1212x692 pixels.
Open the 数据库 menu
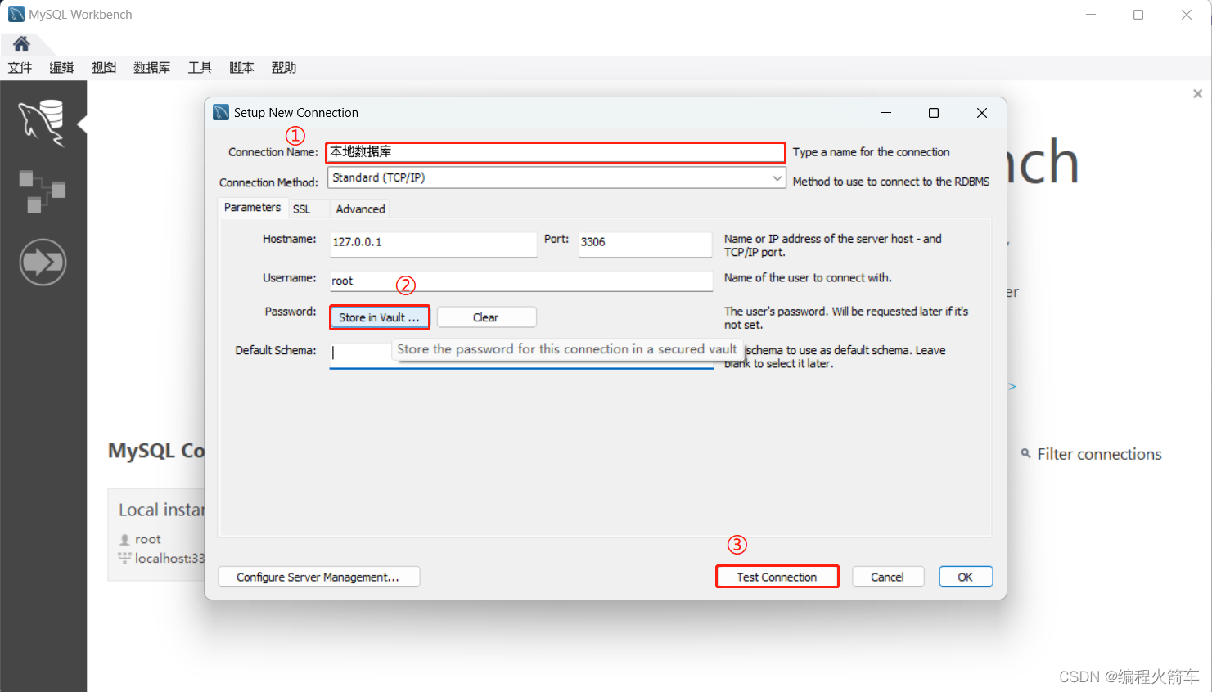[x=151, y=67]
